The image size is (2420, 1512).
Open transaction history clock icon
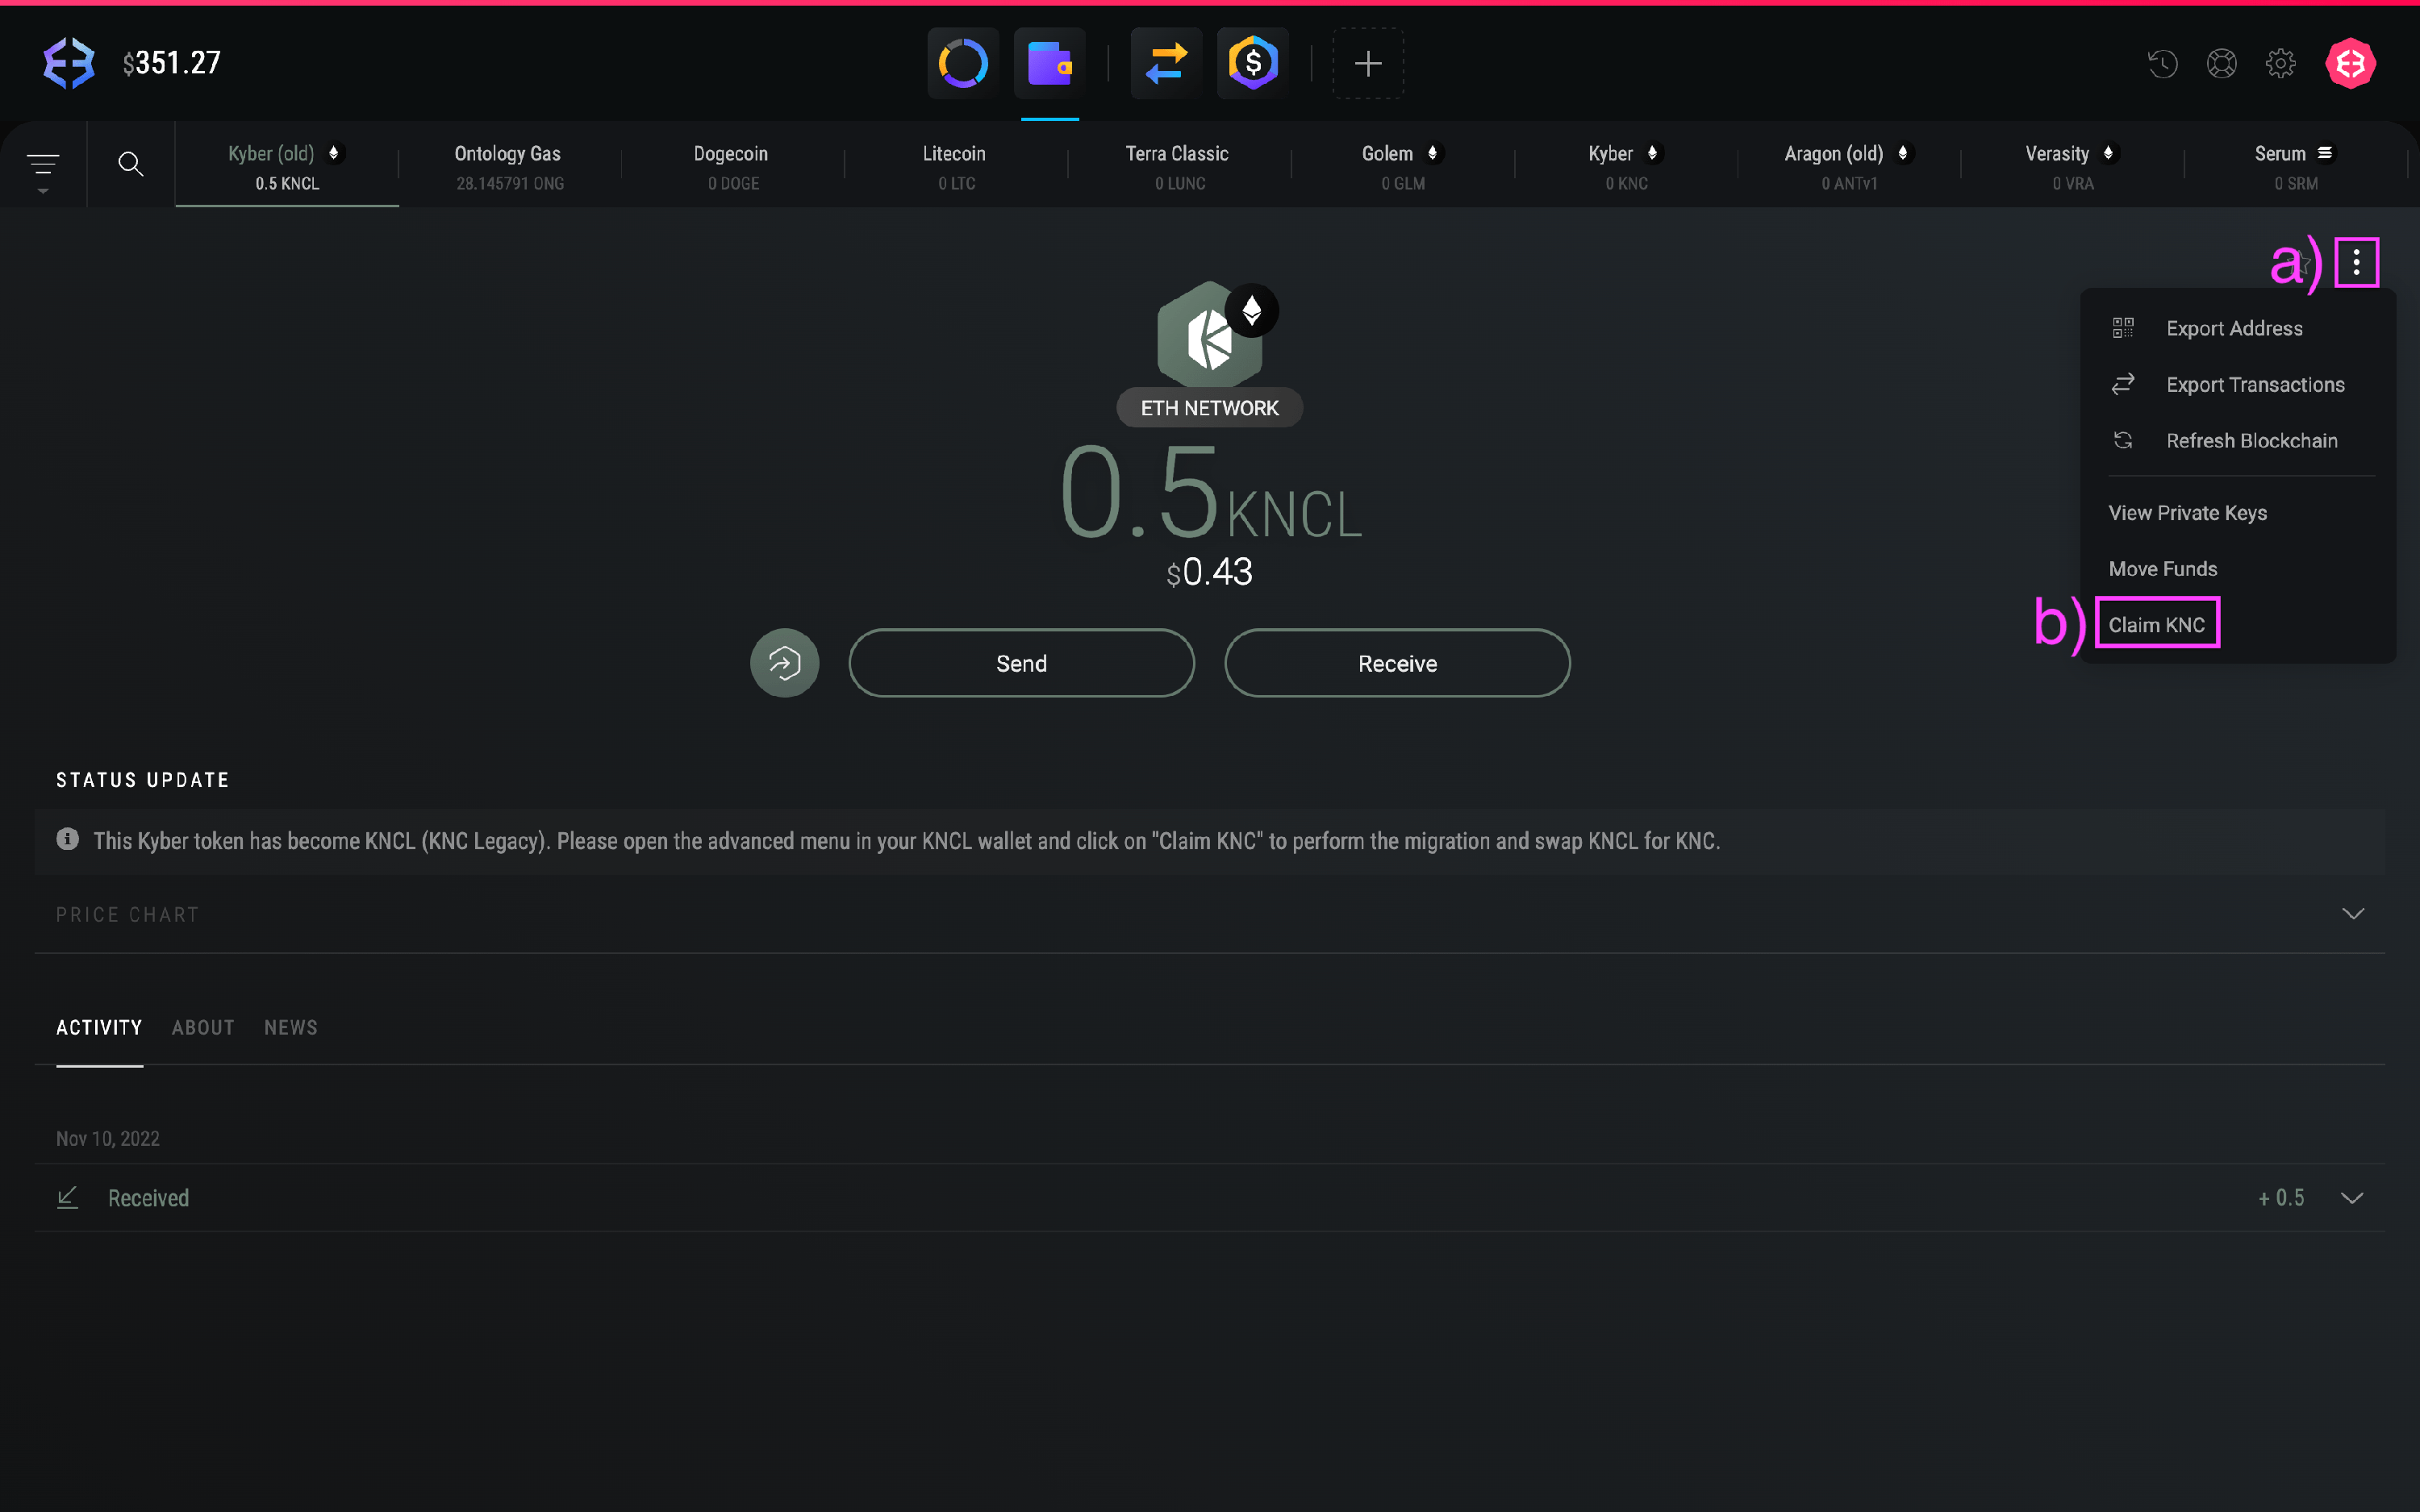[2162, 64]
